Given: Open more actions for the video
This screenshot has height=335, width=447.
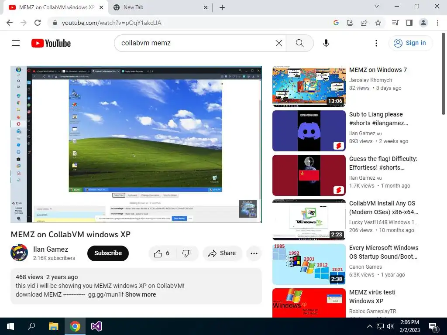Looking at the screenshot, I should [254, 253].
